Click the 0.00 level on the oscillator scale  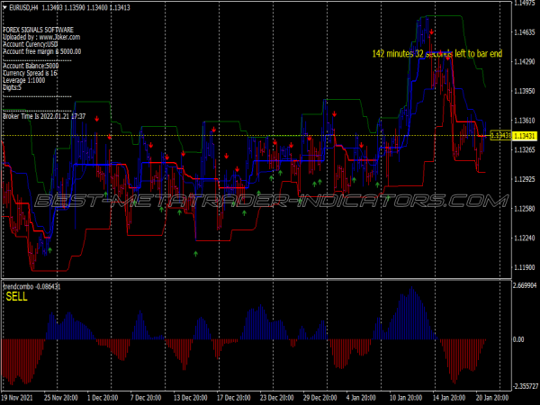click(517, 340)
